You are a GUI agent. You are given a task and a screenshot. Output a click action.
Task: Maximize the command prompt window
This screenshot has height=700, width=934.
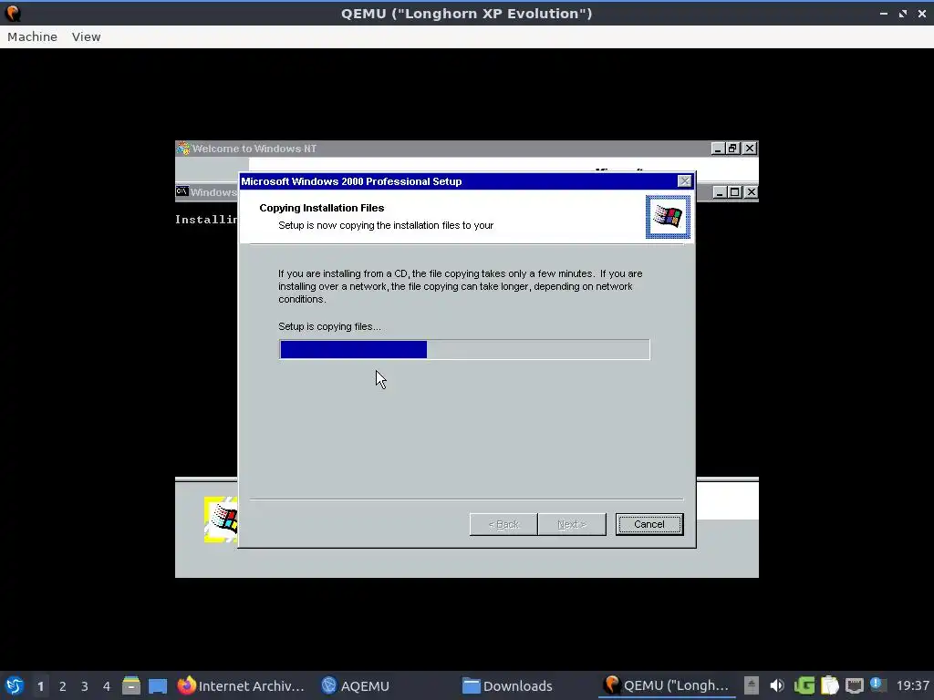(734, 192)
